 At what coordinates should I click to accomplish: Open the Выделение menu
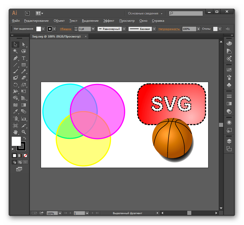[x=90, y=21]
